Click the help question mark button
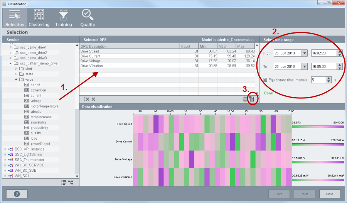 tap(17, 194)
